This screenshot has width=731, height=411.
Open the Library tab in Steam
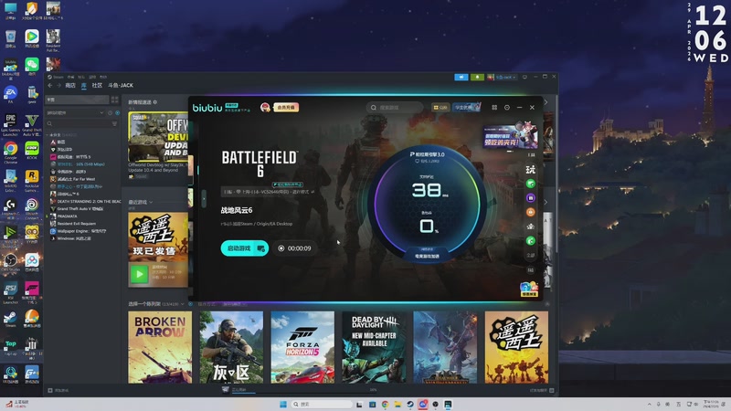point(84,85)
